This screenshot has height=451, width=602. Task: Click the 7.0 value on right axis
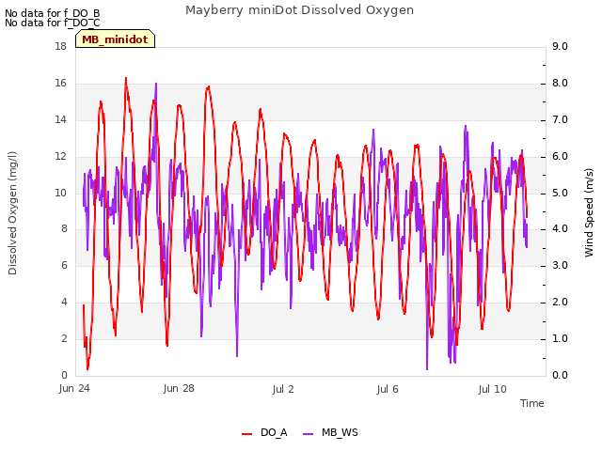560,119
